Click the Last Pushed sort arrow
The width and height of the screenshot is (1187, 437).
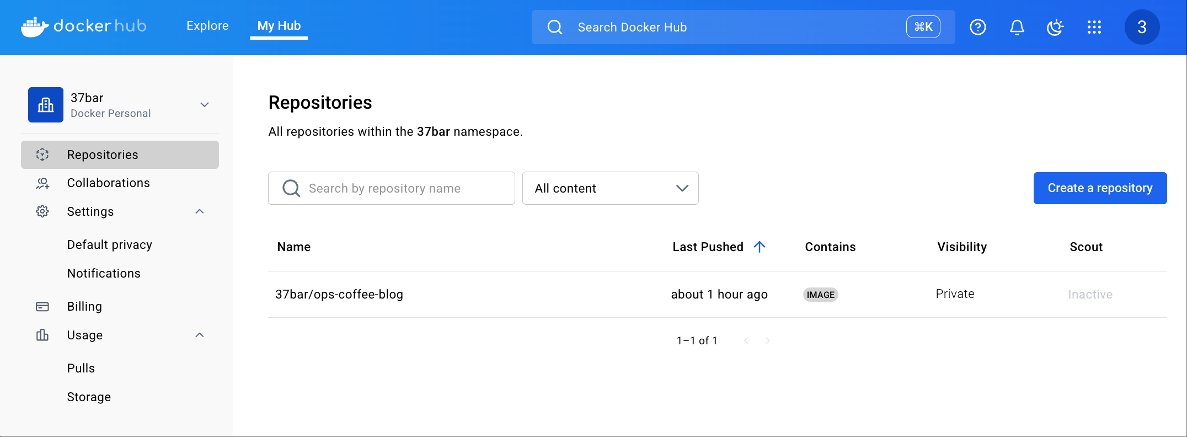tap(760, 247)
